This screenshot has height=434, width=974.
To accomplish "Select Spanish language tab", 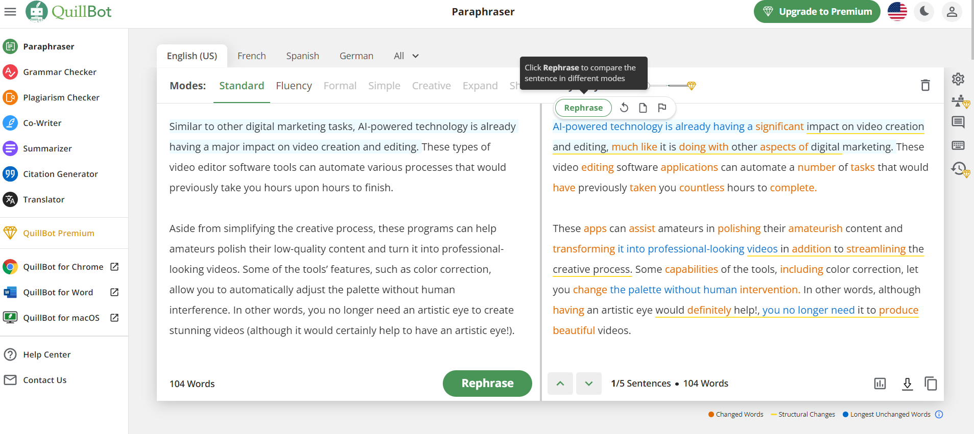I will [x=302, y=56].
